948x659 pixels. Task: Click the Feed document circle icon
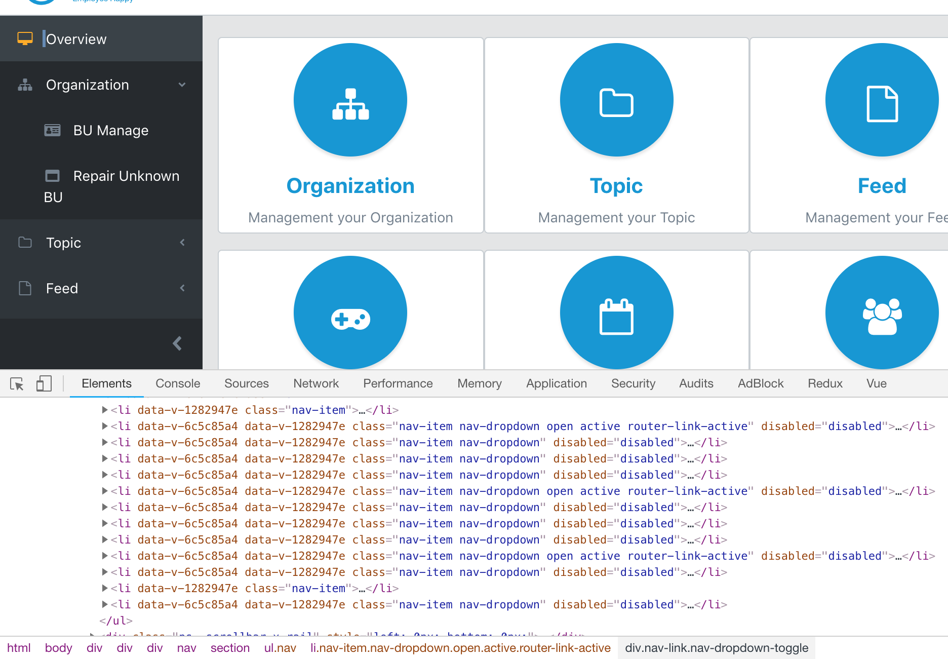882,100
